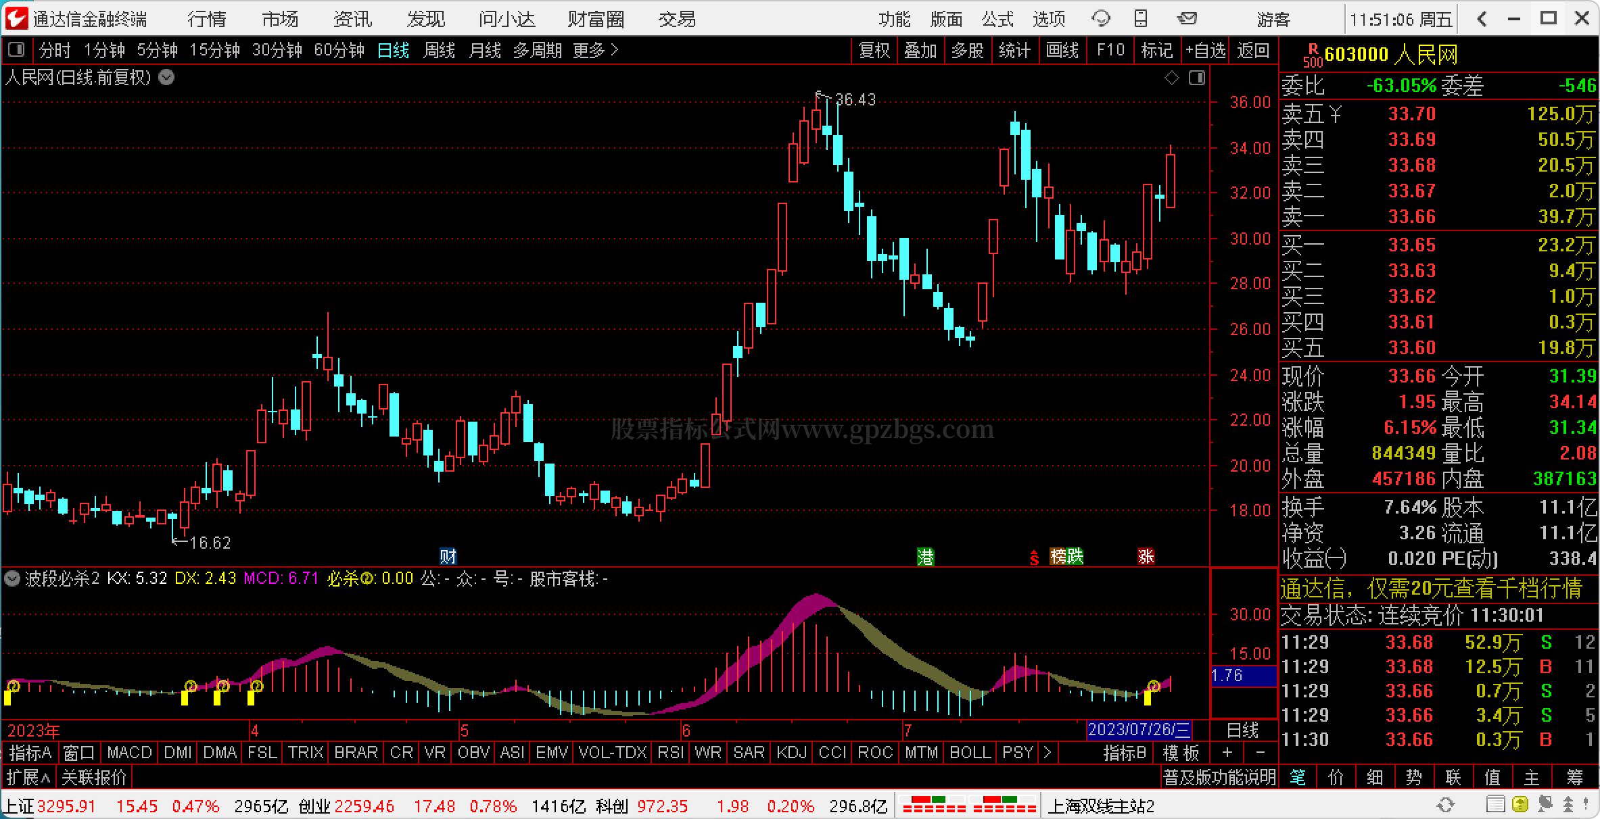Click the − zoom out chart button
The image size is (1600, 819).
point(1260,752)
